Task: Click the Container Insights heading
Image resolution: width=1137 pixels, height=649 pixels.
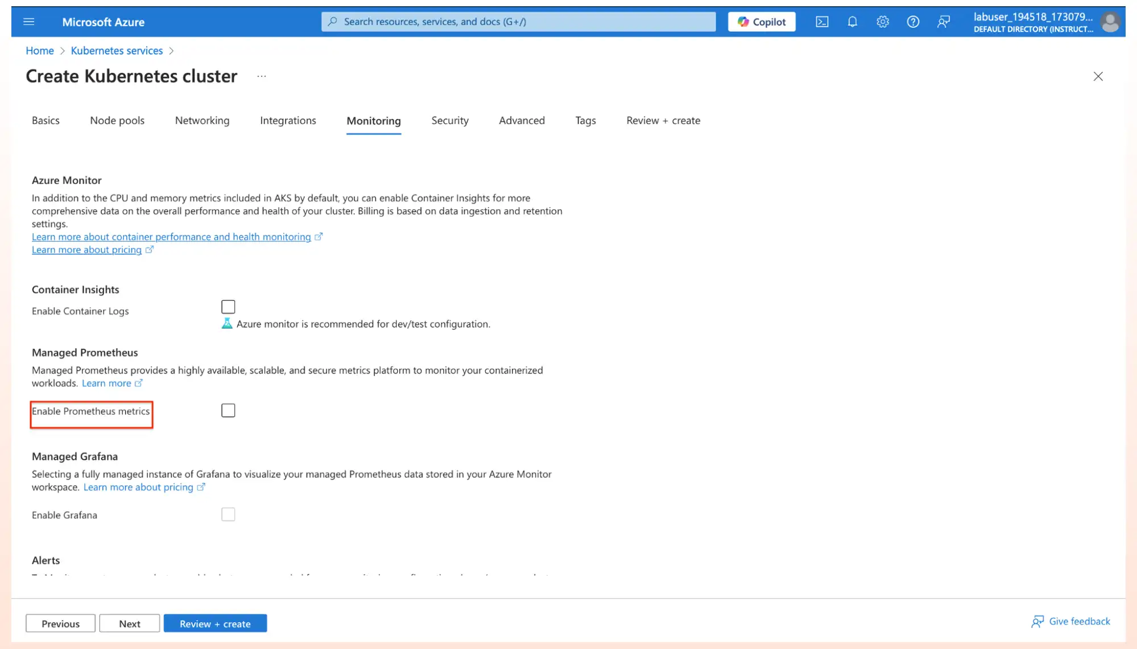Action: point(76,290)
